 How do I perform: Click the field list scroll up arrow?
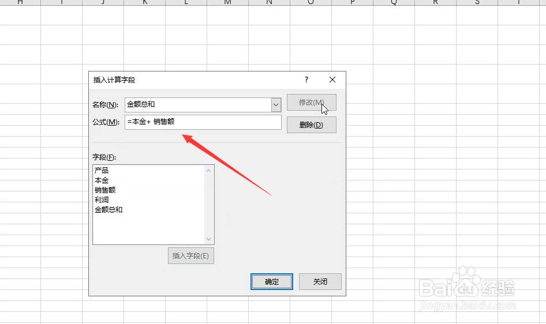[208, 171]
